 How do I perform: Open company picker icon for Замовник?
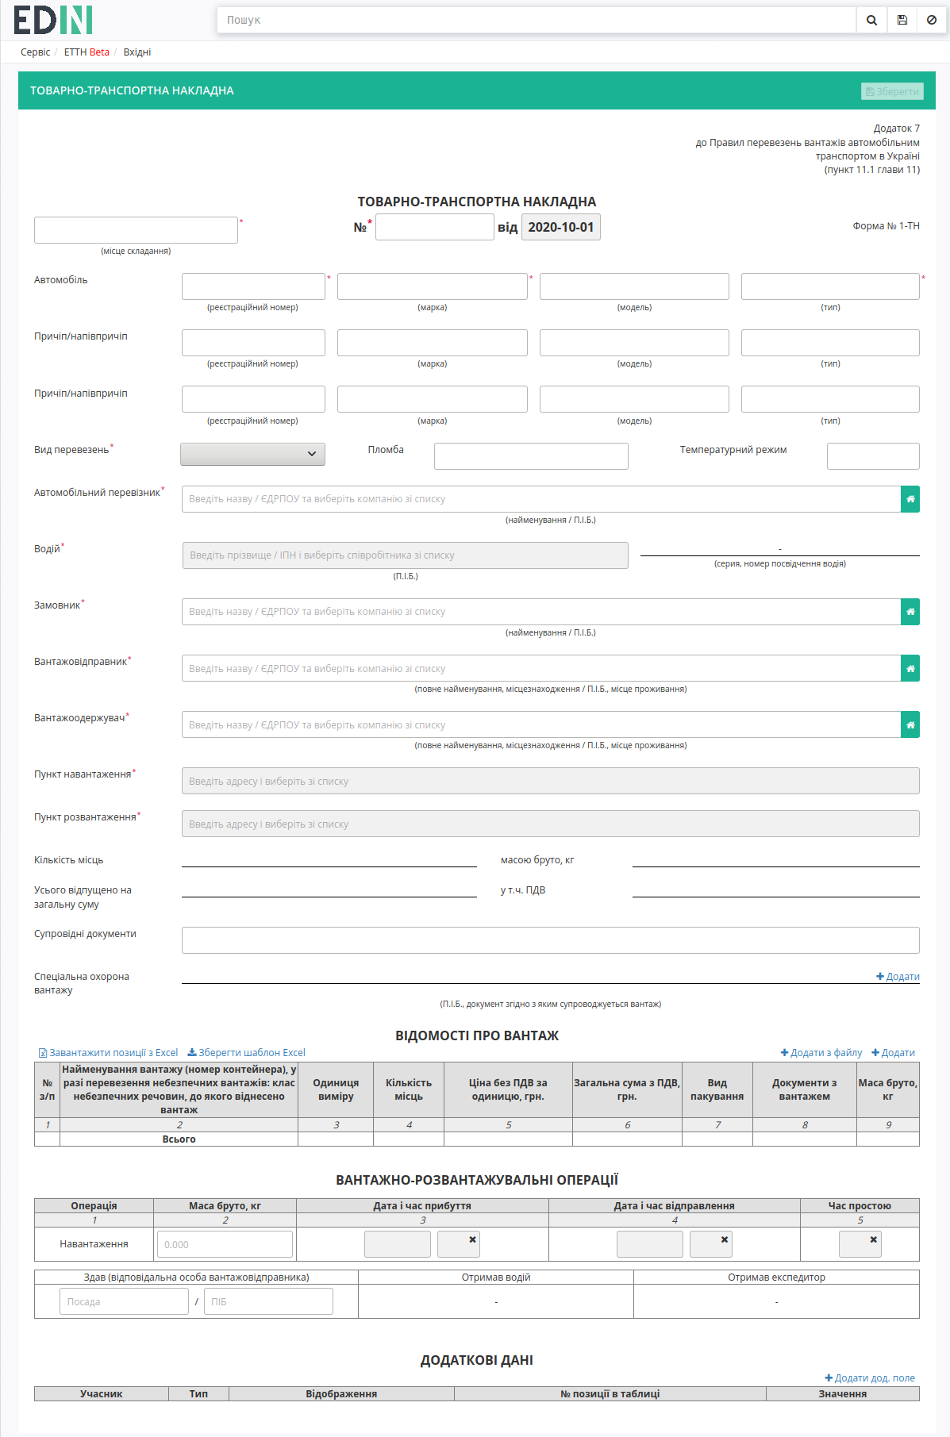tap(910, 612)
